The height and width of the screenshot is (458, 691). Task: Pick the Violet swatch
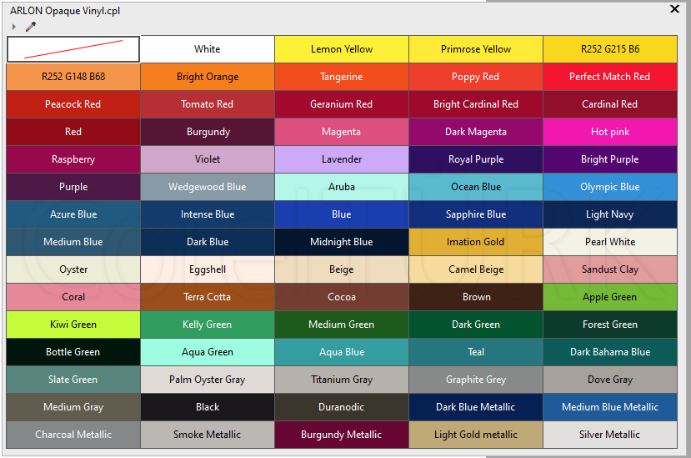[x=208, y=159]
